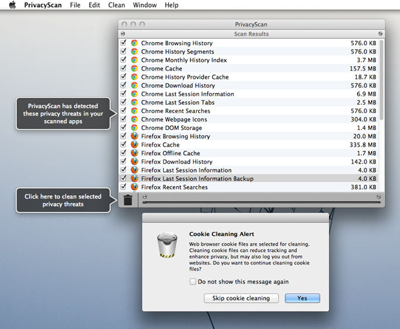Click Chrome icon next to Chrome Browsing History

(x=134, y=43)
